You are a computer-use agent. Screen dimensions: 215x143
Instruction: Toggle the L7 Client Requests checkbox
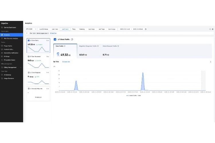pyautogui.click(x=29, y=73)
